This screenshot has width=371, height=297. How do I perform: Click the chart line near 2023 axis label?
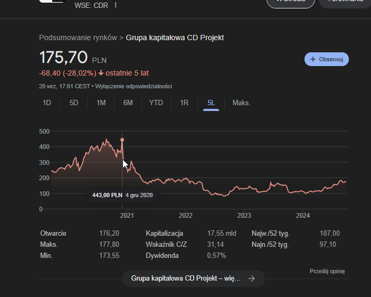(244, 187)
